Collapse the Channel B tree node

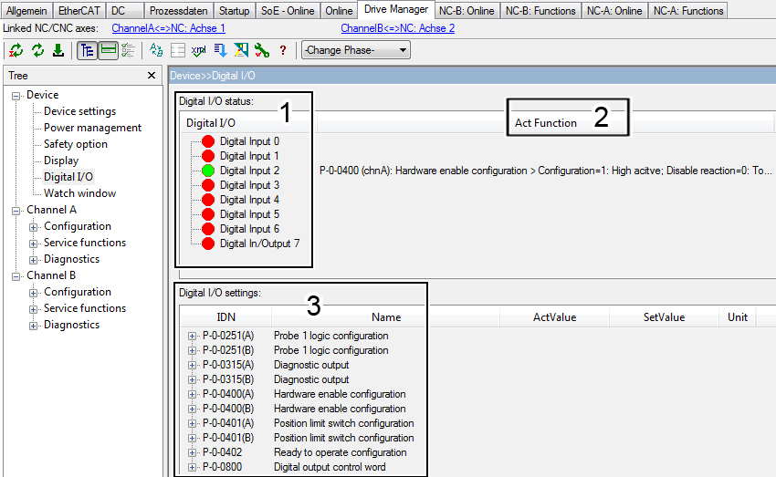16,277
